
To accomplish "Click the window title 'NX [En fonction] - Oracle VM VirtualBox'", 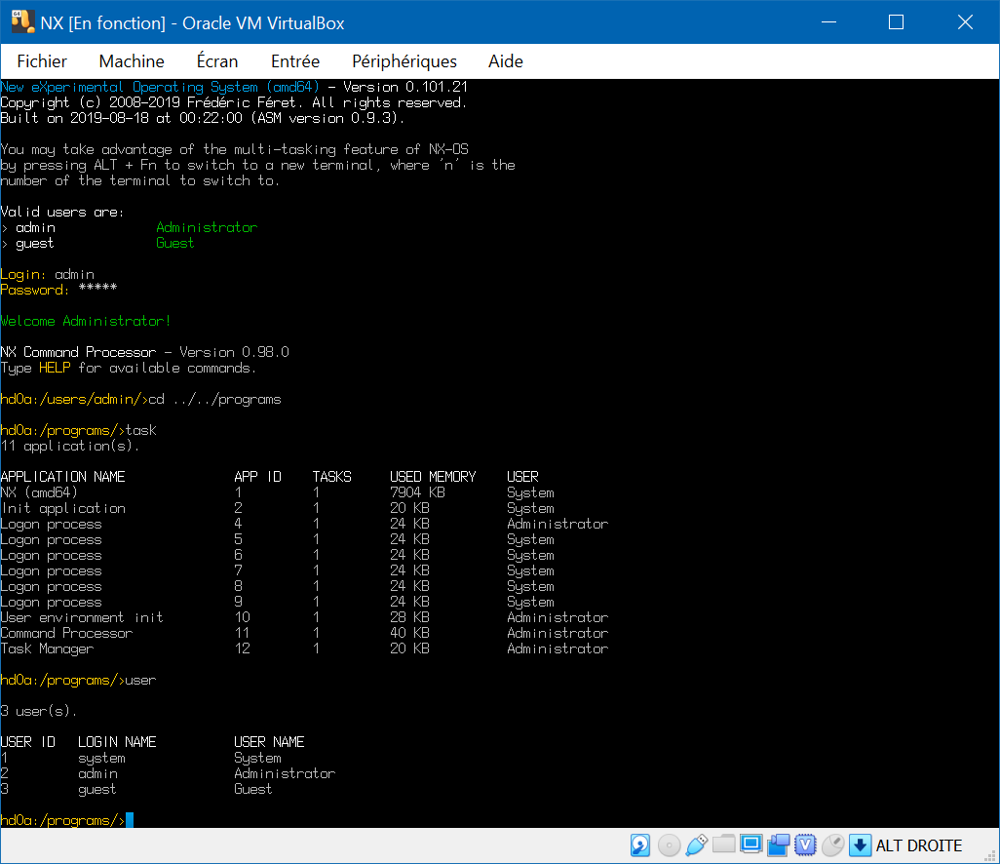I will 192,23.
